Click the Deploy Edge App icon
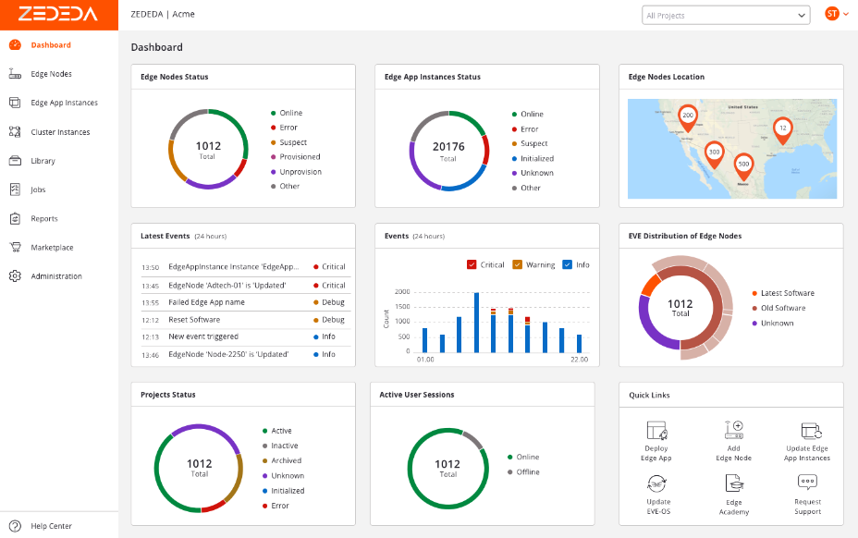The height and width of the screenshot is (538, 858). (656, 431)
